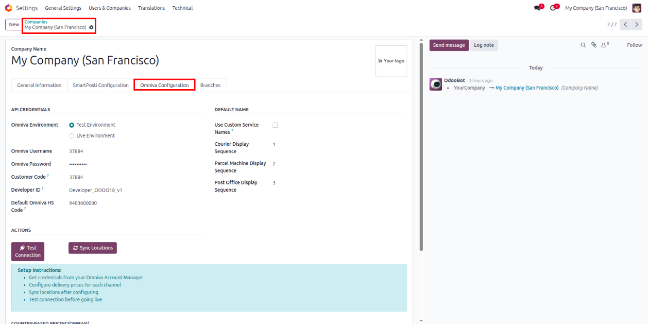Open the activities clock icon

[x=553, y=8]
